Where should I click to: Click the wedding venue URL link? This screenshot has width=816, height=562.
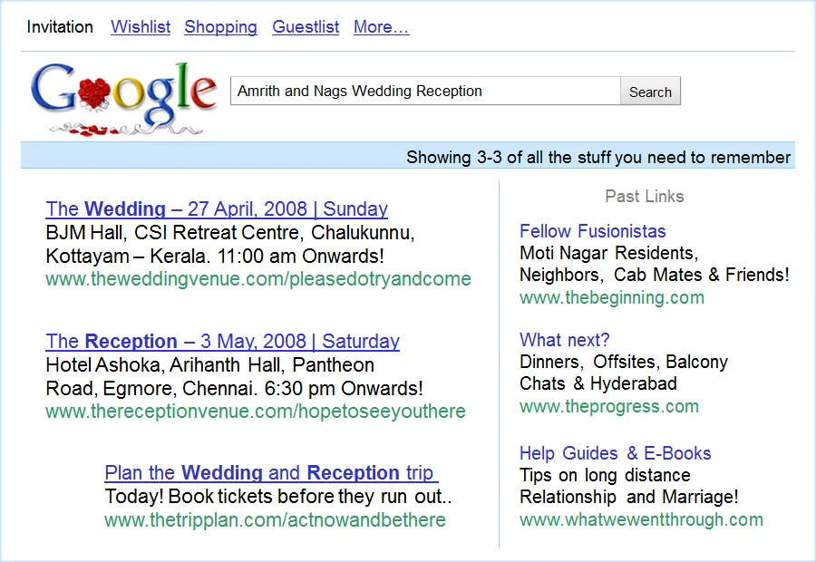click(x=258, y=279)
